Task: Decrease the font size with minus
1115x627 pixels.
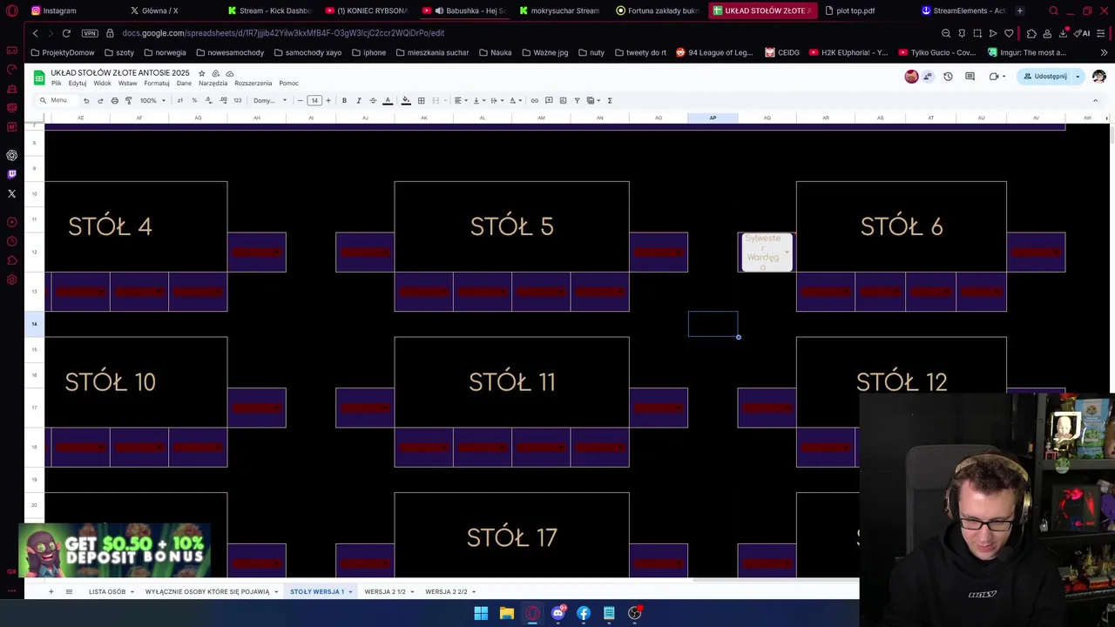Action: click(x=300, y=100)
